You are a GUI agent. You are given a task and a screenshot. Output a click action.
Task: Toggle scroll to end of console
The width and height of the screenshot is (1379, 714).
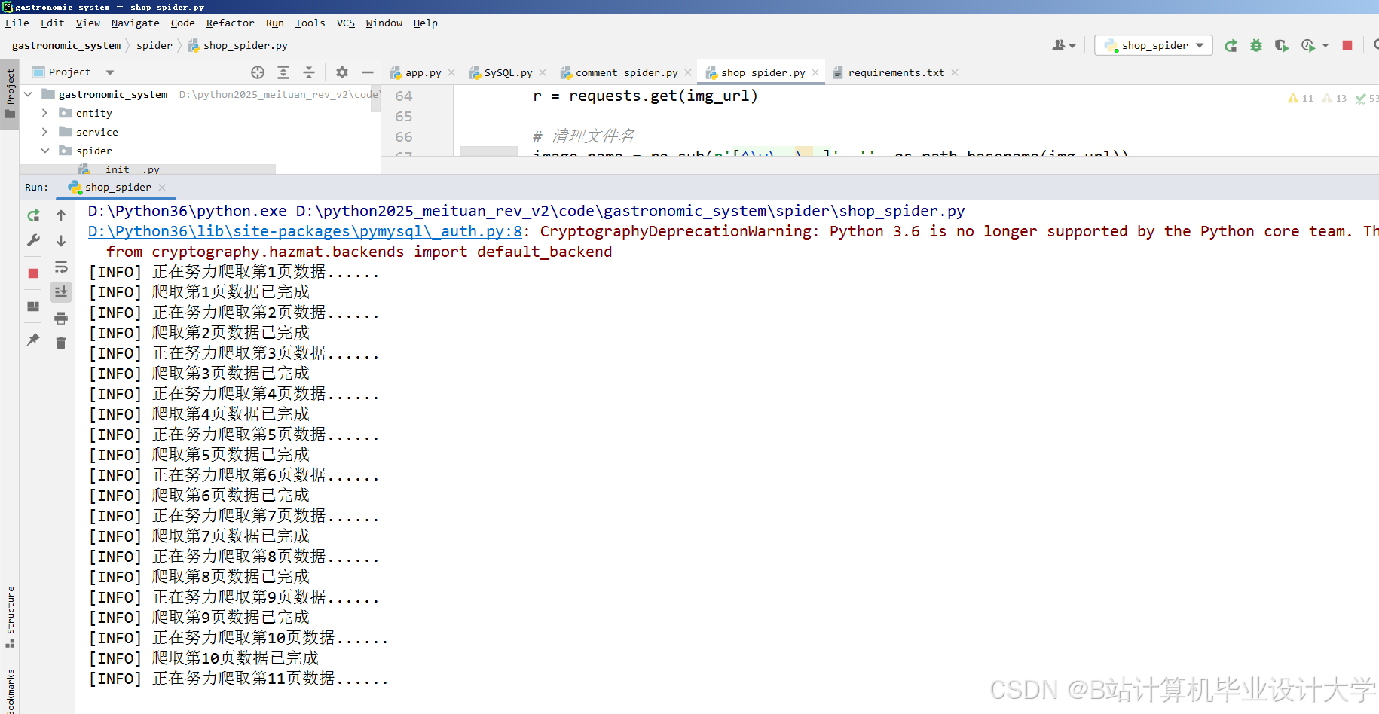pos(61,291)
